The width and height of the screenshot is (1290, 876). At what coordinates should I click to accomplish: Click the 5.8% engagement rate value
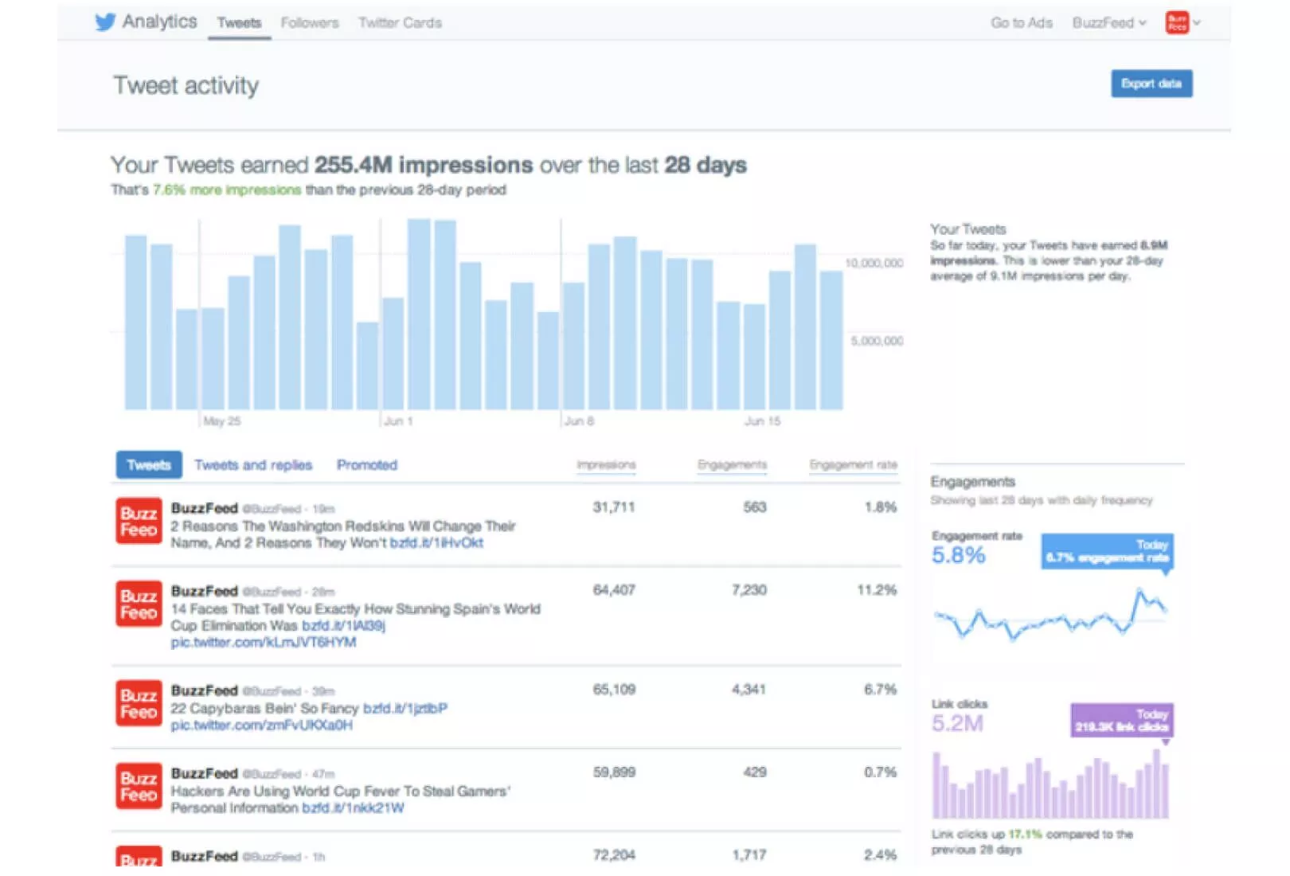959,555
